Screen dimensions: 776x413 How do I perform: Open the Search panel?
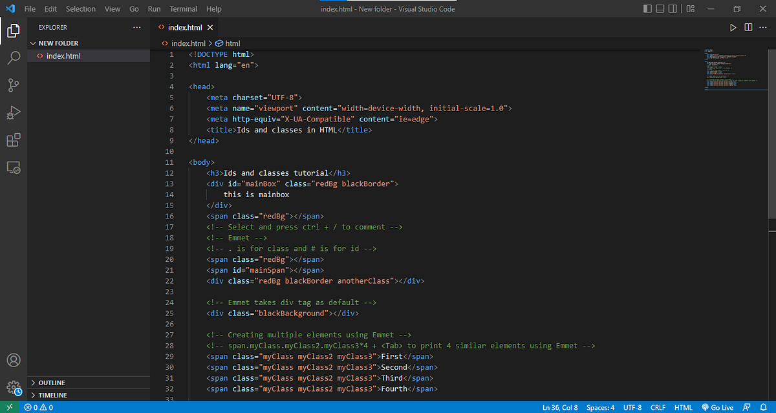[14, 58]
